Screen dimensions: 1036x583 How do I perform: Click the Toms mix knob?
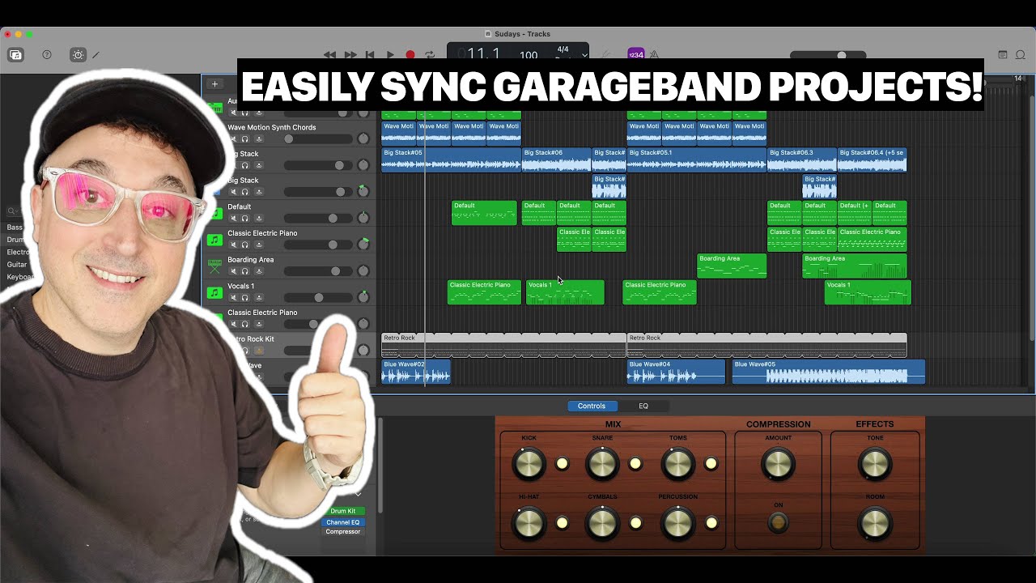point(677,464)
